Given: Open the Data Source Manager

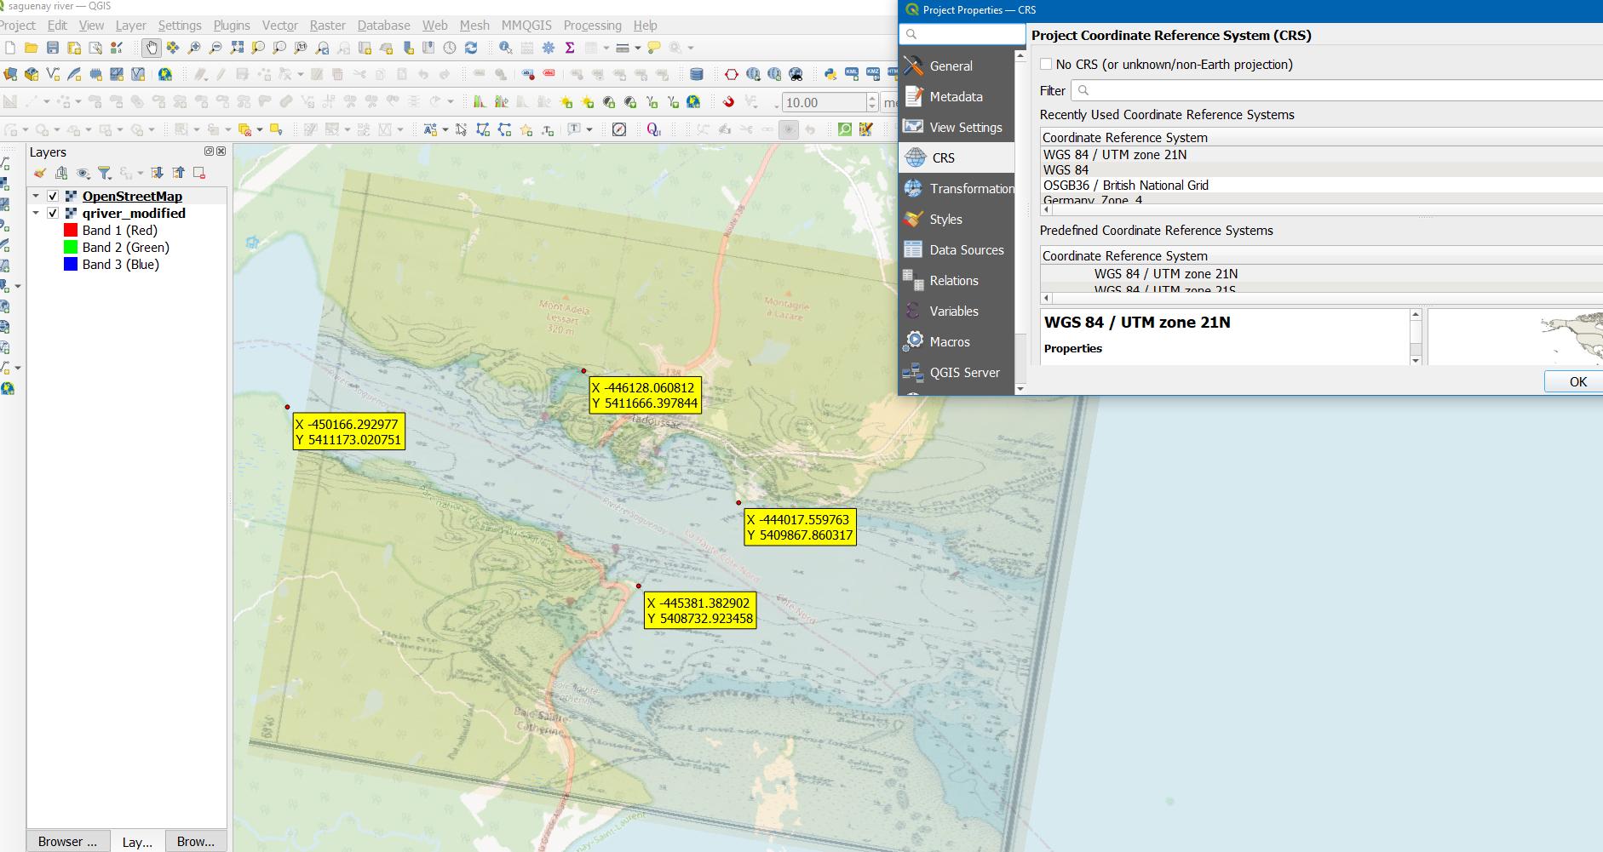Looking at the screenshot, I should (11, 74).
